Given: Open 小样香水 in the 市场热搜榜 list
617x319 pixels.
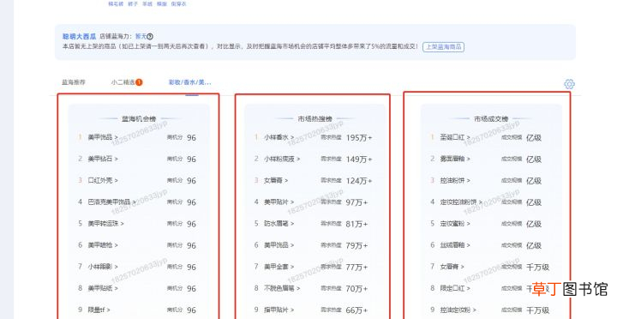Looking at the screenshot, I should (279, 137).
